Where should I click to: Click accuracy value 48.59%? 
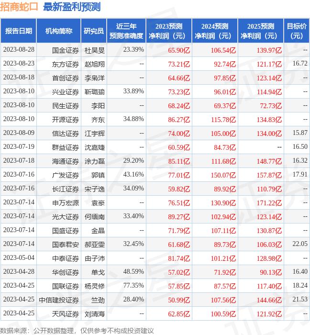pyautogui.click(x=133, y=271)
